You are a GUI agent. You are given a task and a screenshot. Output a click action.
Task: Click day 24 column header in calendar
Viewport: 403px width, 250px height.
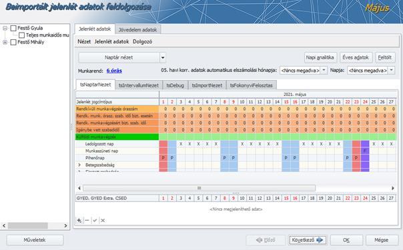point(365,102)
